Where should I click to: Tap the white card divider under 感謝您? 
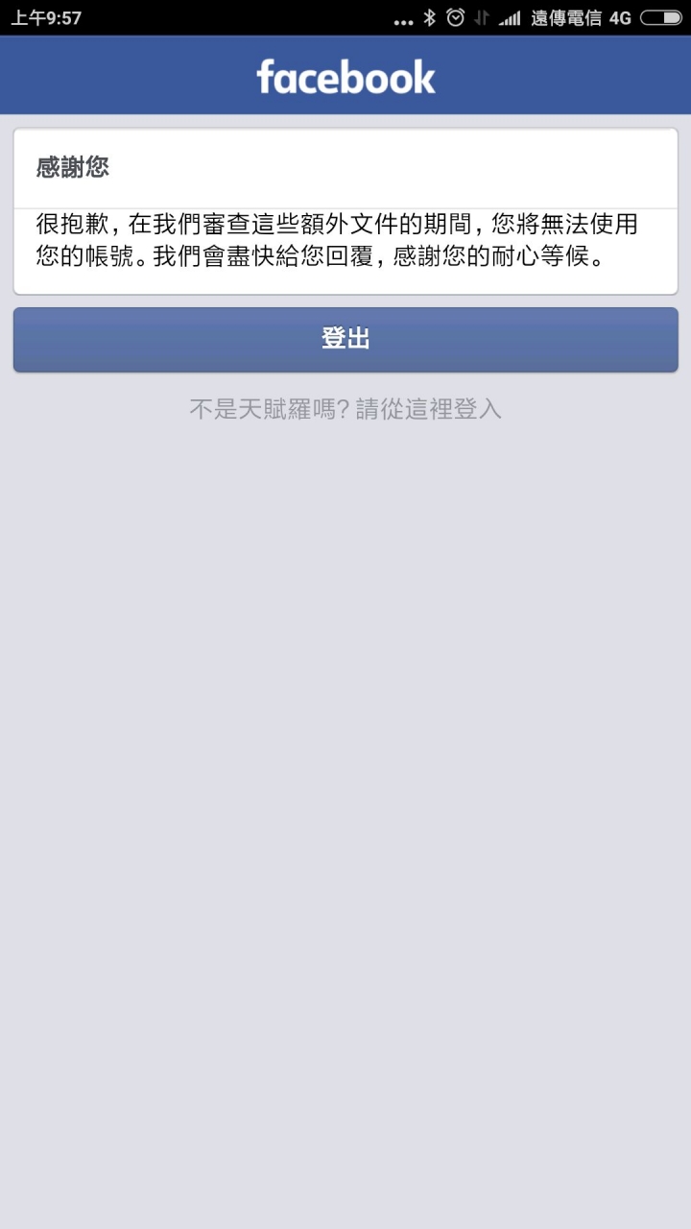pyautogui.click(x=345, y=208)
